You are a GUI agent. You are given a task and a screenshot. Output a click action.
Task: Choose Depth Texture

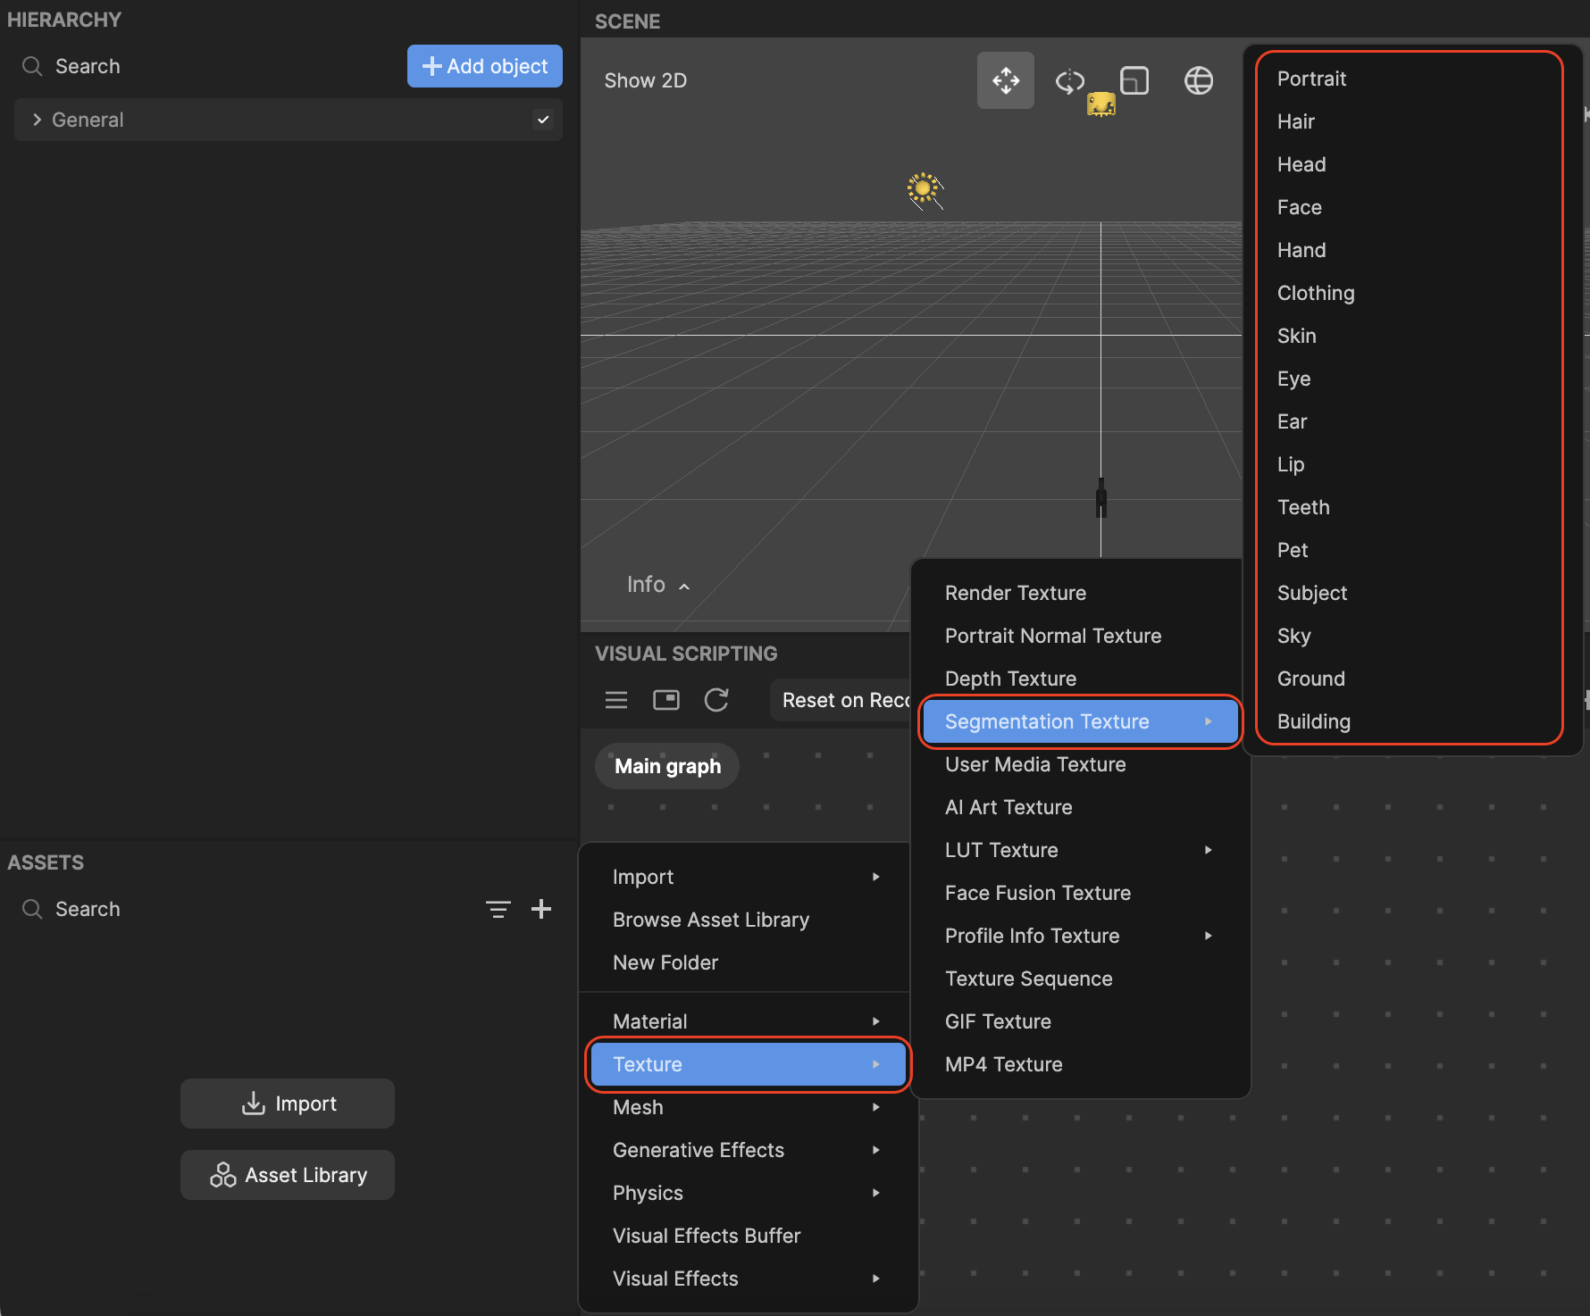pyautogui.click(x=1080, y=679)
